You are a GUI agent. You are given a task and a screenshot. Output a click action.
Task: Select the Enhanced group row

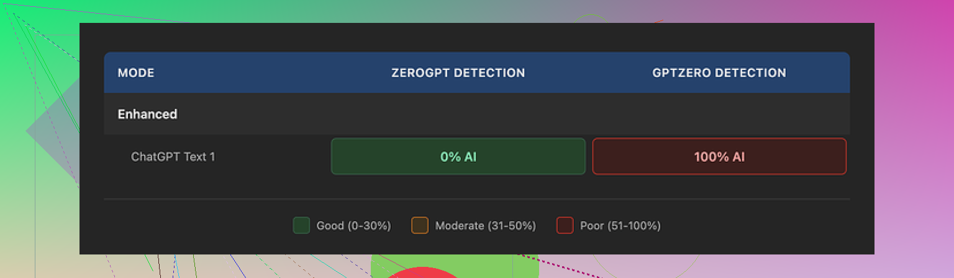pyautogui.click(x=148, y=114)
